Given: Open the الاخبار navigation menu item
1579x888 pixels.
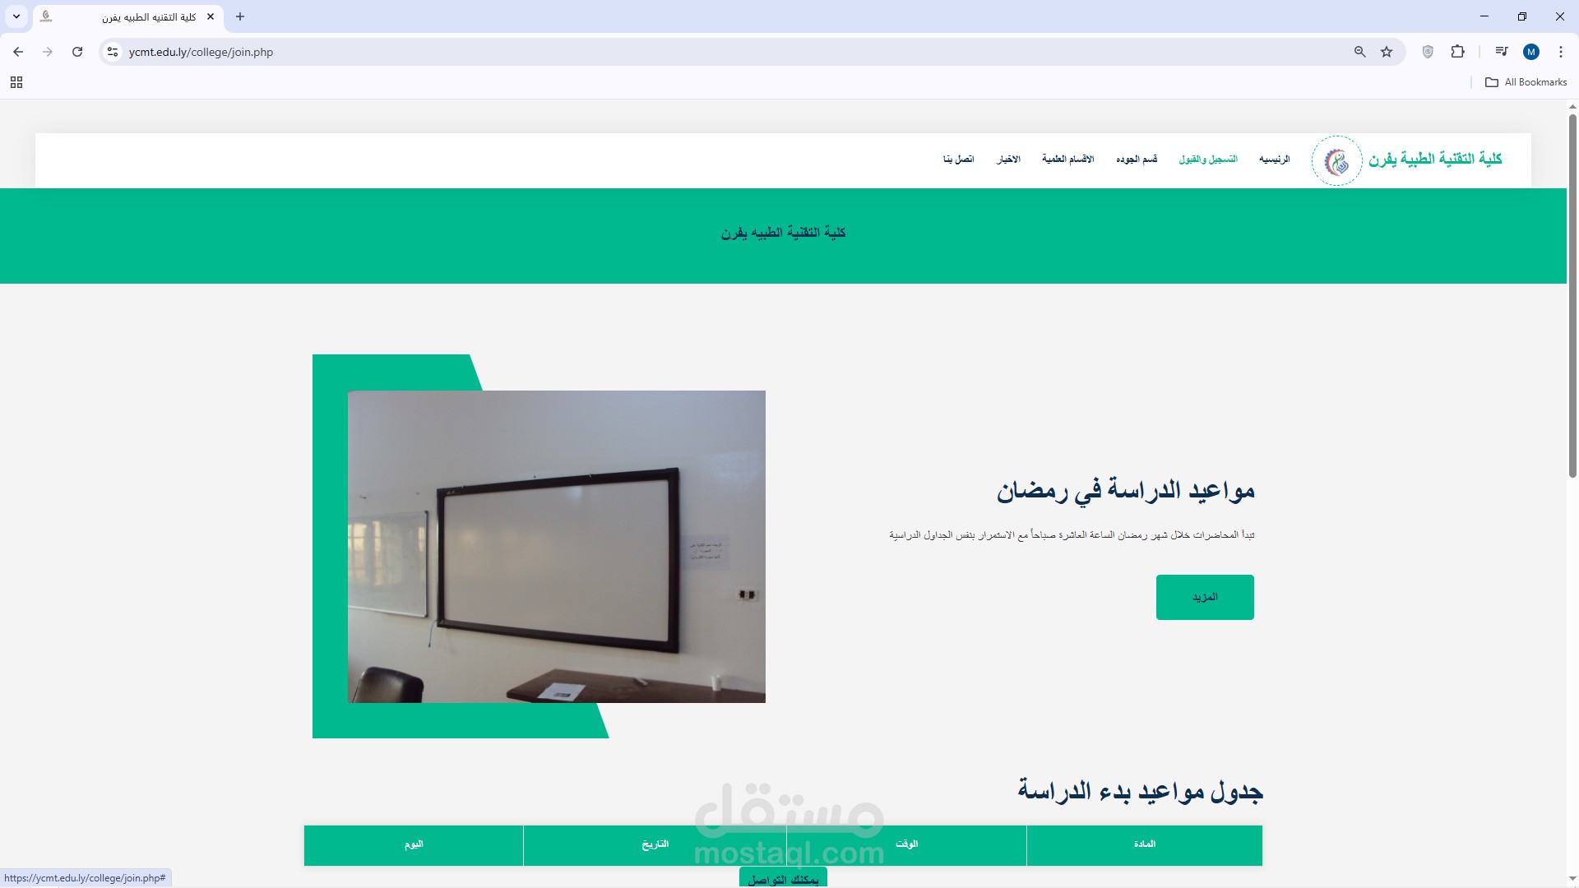Looking at the screenshot, I should coord(1008,159).
